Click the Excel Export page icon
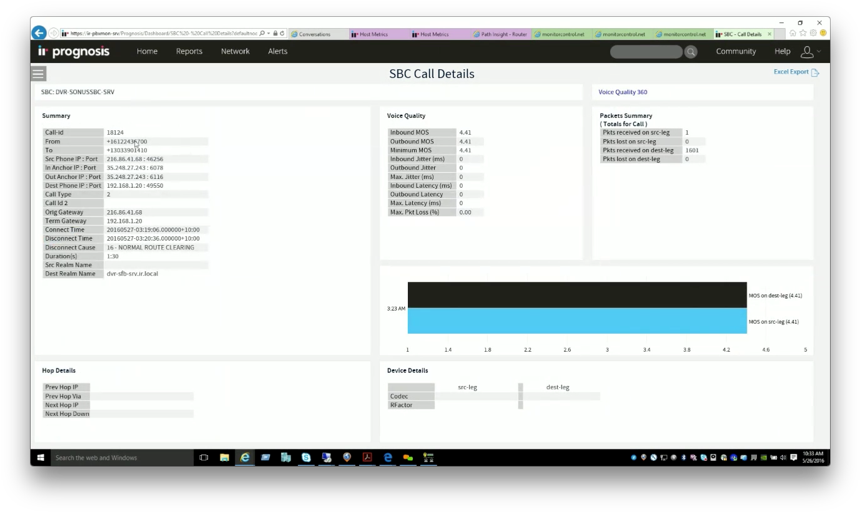Image resolution: width=860 pixels, height=512 pixels. click(x=815, y=72)
